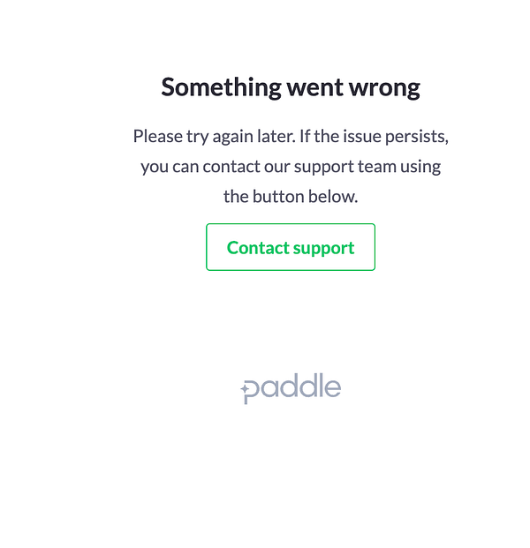Image resolution: width=530 pixels, height=548 pixels.
Task: Click the word 'Please' in message
Action: 156,137
